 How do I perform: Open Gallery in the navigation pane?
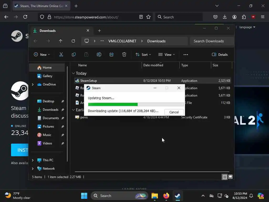tap(47, 76)
